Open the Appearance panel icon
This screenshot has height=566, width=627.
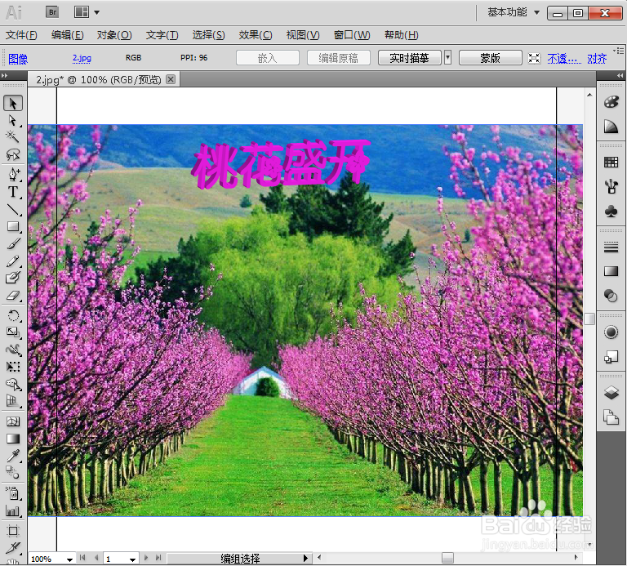pos(611,332)
